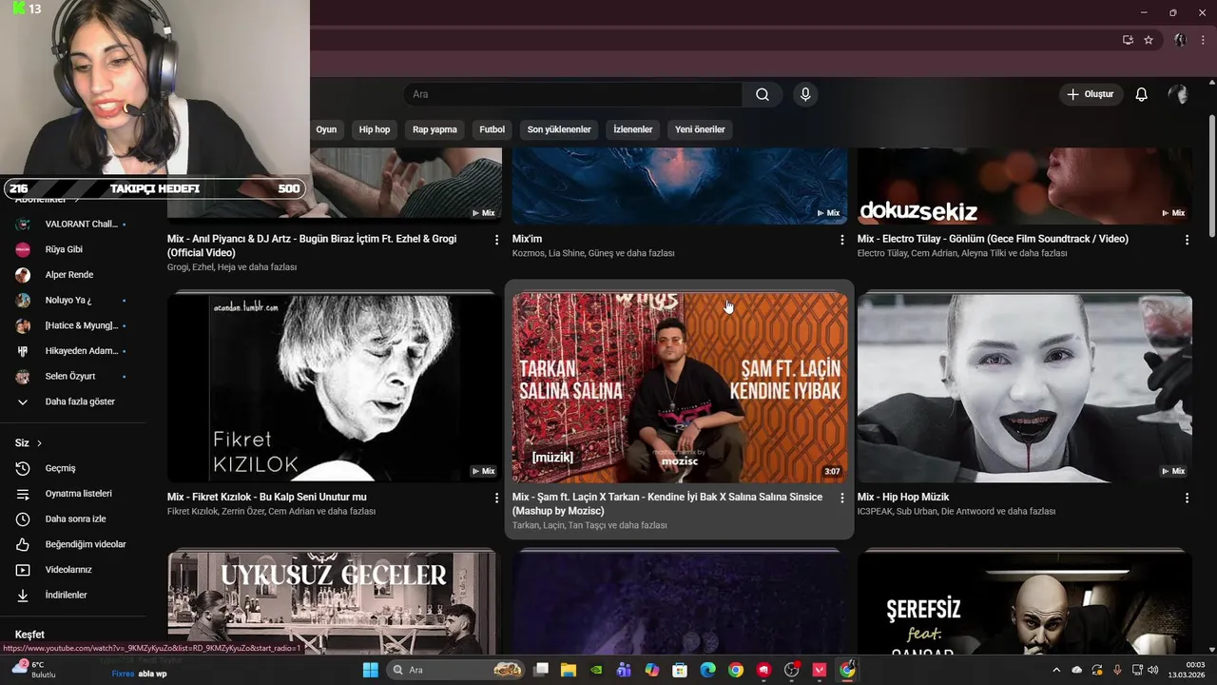
Task: Click the Oluştur create button
Action: 1090,94
